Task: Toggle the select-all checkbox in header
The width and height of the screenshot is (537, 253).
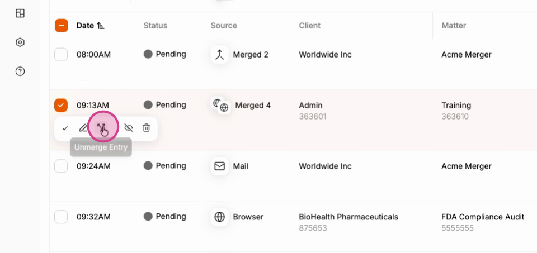Action: 62,26
